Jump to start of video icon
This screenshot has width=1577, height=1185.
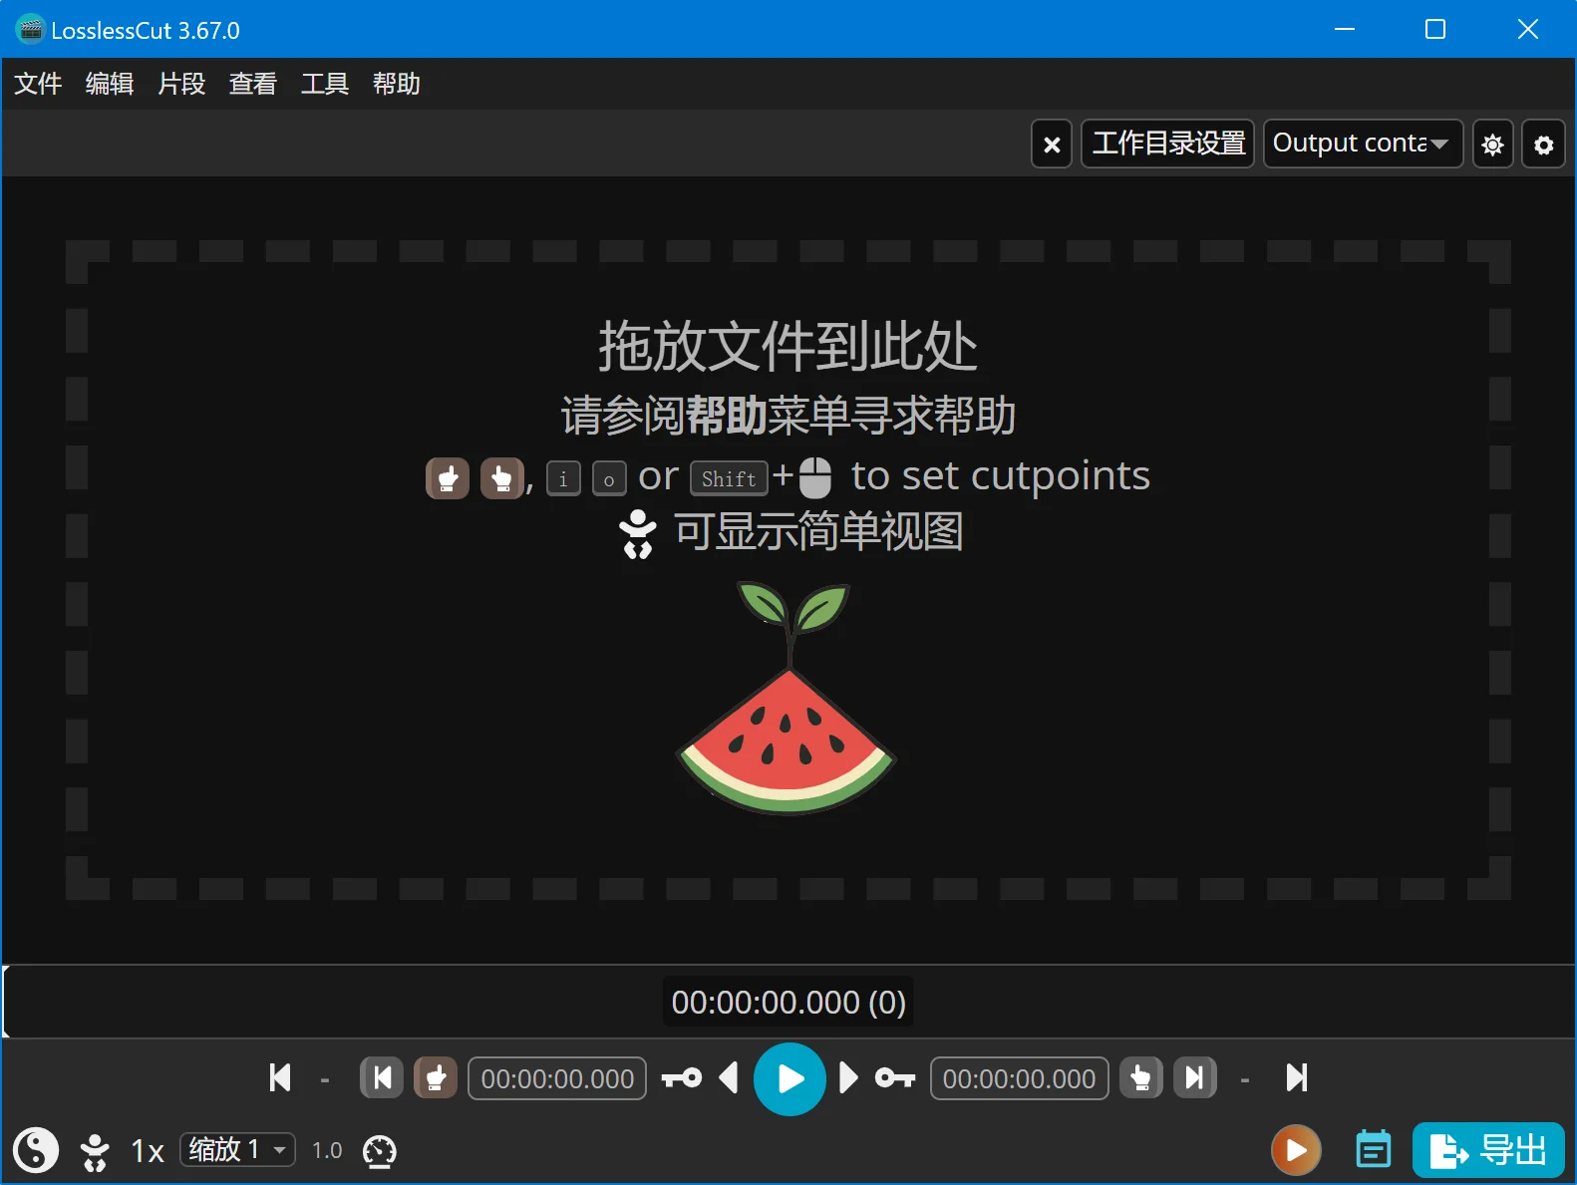click(x=280, y=1077)
